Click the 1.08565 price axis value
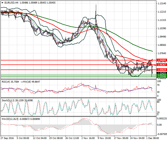Screen dimensions: 167x141 [162, 45]
